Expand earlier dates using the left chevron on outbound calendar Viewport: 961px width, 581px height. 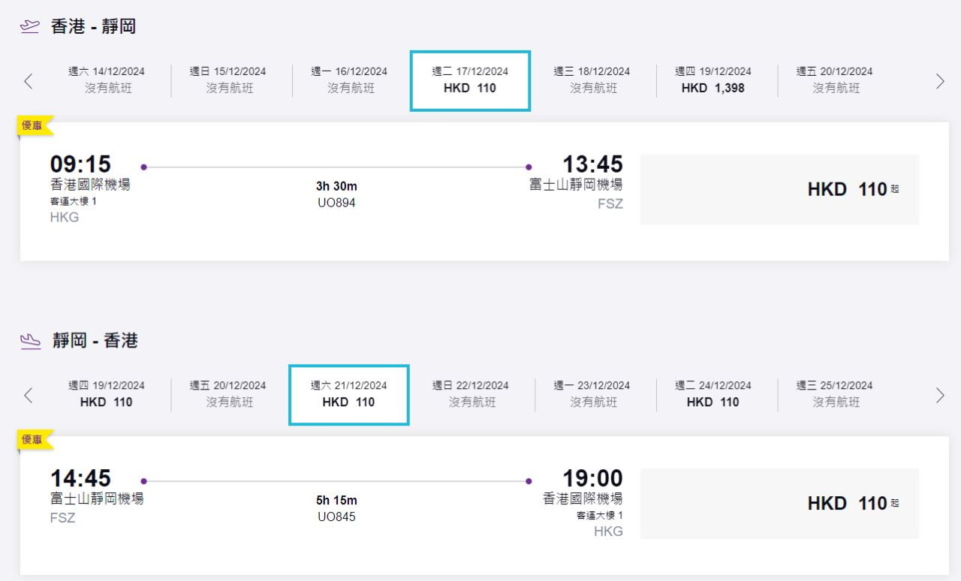coord(29,81)
